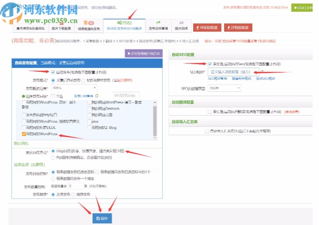Click upload icon in 列表提取器 button
Image resolution: width=319 pixels, height=225 pixels.
coord(197,28)
